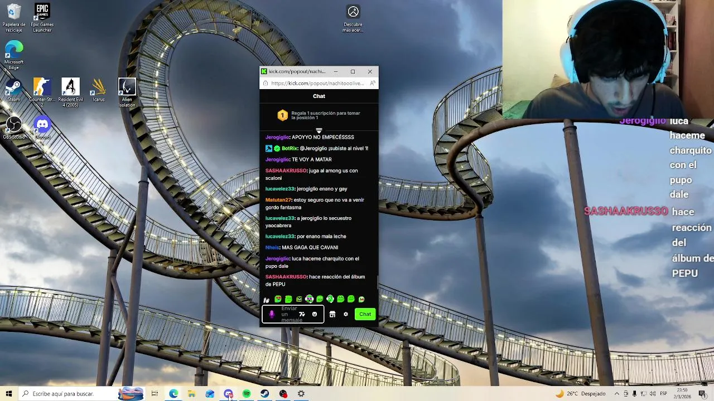
Task: Click the purple microphone icon in chat input
Action: [272, 314]
